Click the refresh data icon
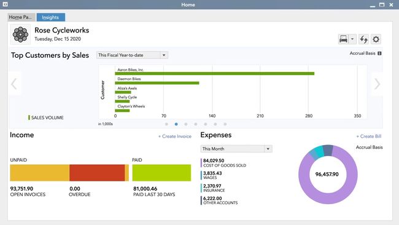Screen dimensions: 399x225 pyautogui.click(x=363, y=39)
